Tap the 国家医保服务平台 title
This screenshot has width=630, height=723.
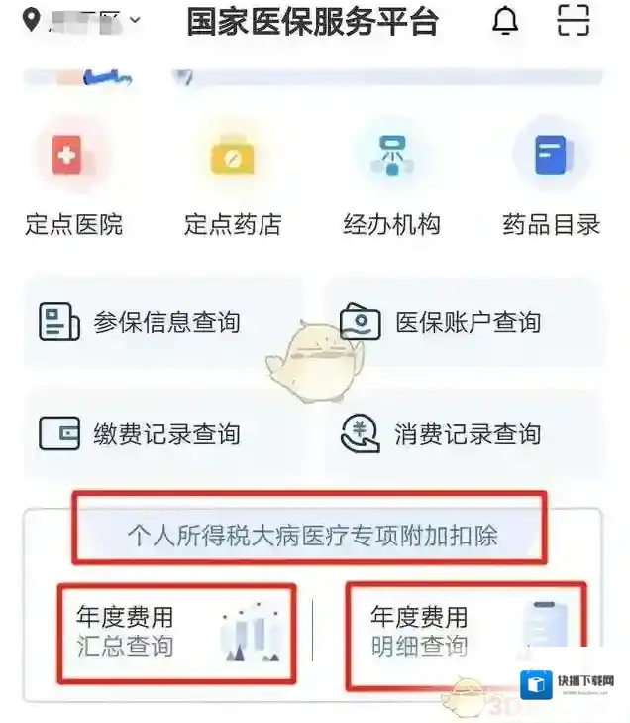tap(312, 21)
